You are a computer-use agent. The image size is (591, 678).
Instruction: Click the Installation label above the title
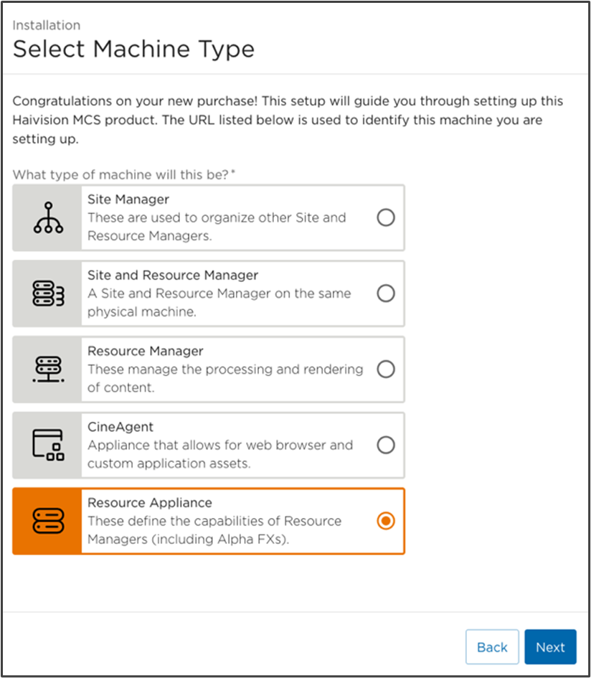(x=46, y=25)
